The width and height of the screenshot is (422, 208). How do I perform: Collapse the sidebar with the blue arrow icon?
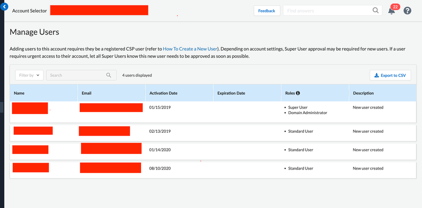tap(5, 7)
